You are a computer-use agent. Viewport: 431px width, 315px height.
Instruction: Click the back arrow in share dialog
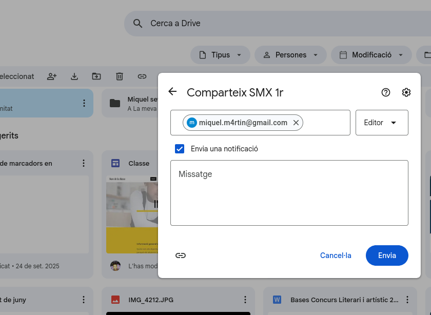(172, 92)
